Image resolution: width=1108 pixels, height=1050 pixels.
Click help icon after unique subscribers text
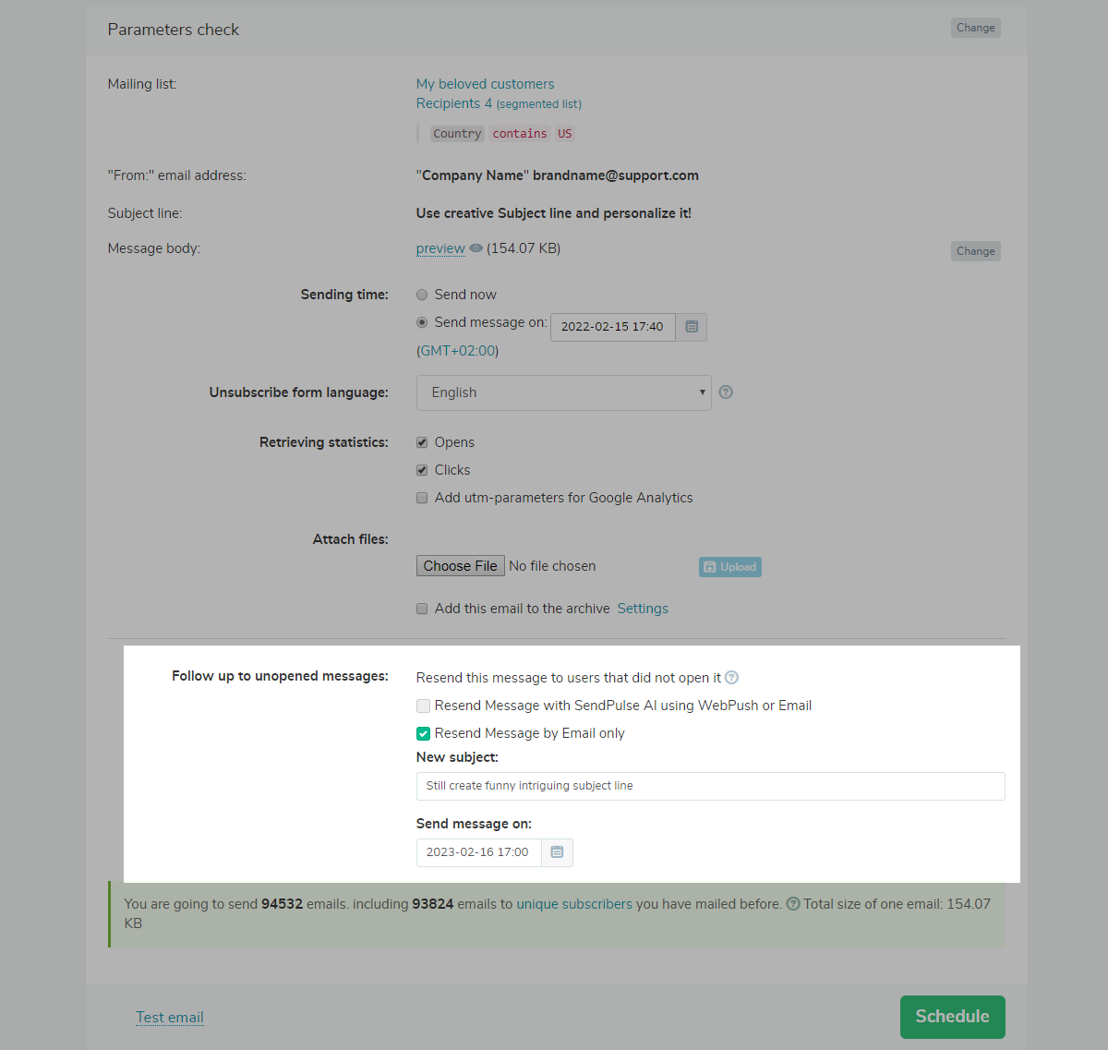coord(792,904)
